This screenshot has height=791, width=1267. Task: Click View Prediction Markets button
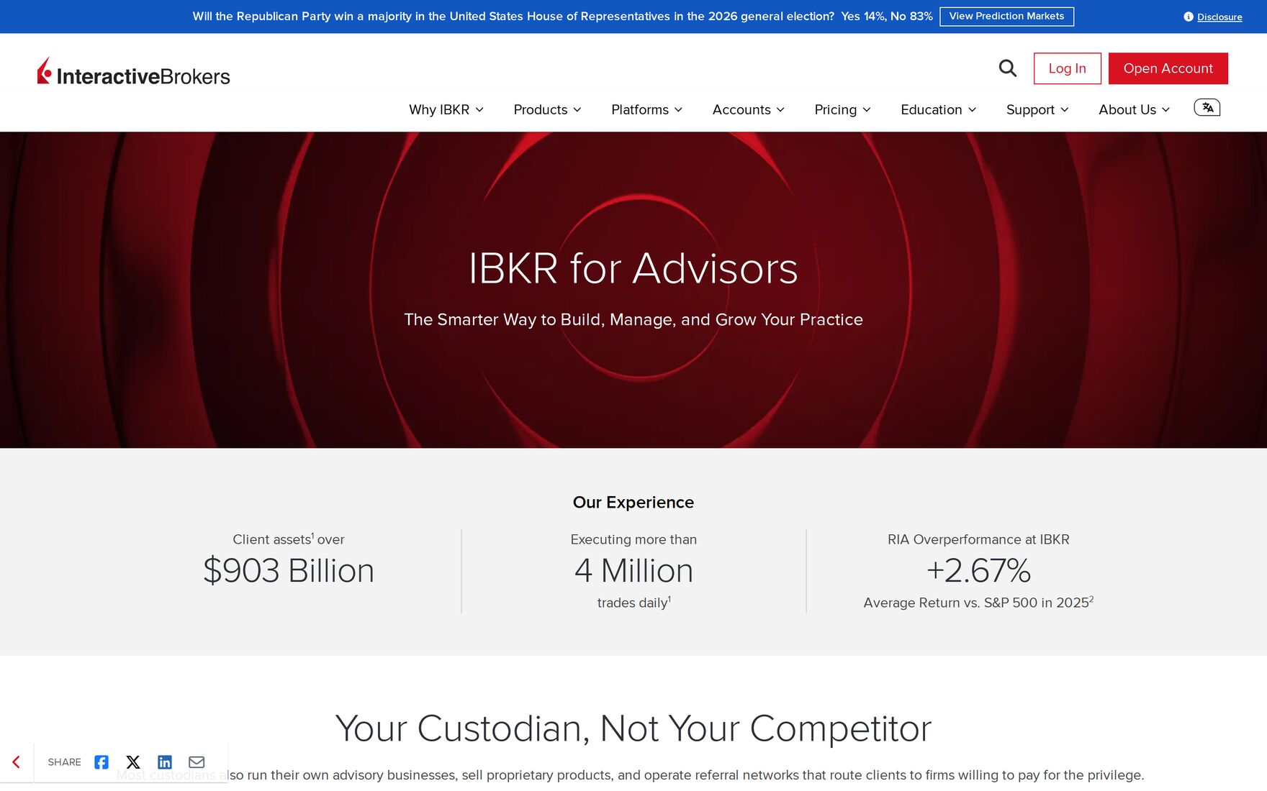pos(1006,17)
